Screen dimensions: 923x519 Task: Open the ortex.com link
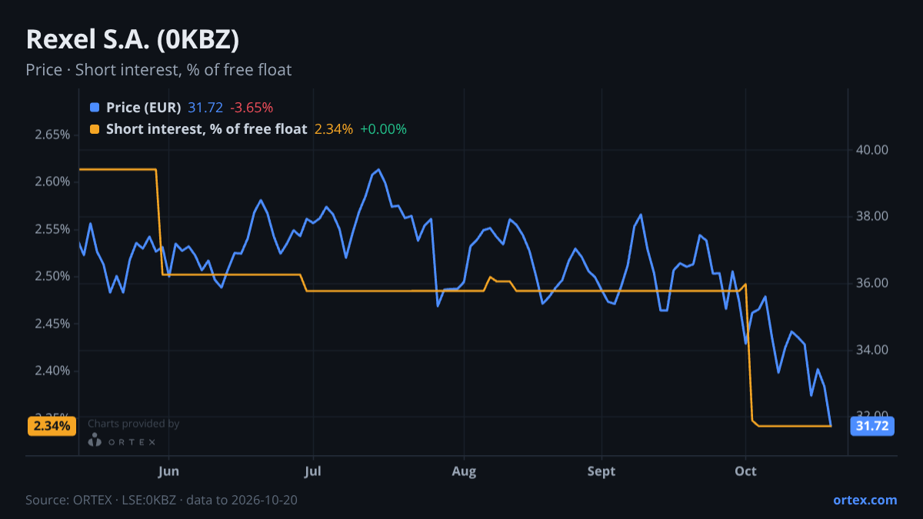(x=865, y=500)
